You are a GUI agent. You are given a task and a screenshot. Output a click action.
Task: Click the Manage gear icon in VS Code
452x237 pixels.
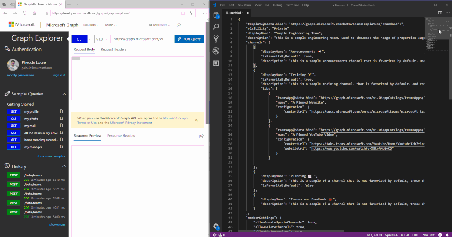pos(216,226)
